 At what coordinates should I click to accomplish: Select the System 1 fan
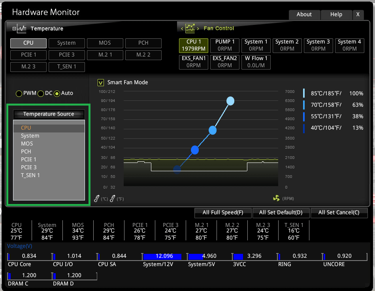(256, 45)
